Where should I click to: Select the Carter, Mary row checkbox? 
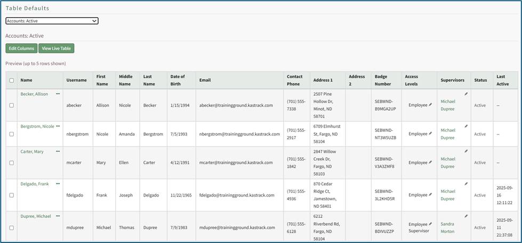[x=12, y=163]
